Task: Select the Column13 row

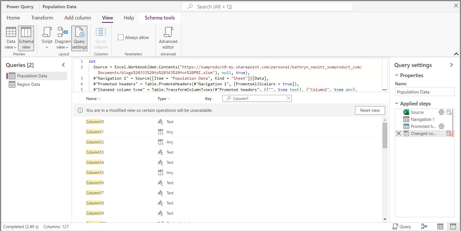Action: click(x=228, y=152)
